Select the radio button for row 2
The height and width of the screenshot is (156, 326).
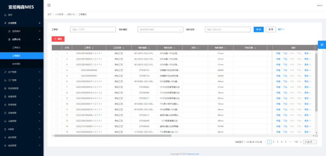coord(57,59)
